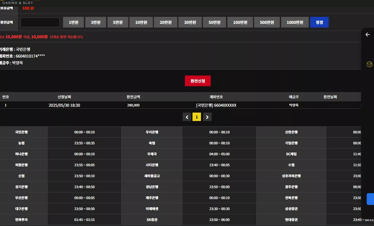Click the 광주은행 bank cell
The width and height of the screenshot is (374, 226).
point(291,187)
